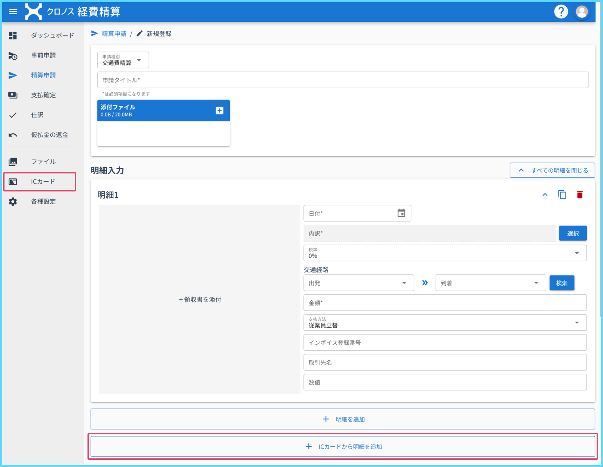
Task: Go to ダッシュボード in the sidebar
Action: click(x=52, y=35)
